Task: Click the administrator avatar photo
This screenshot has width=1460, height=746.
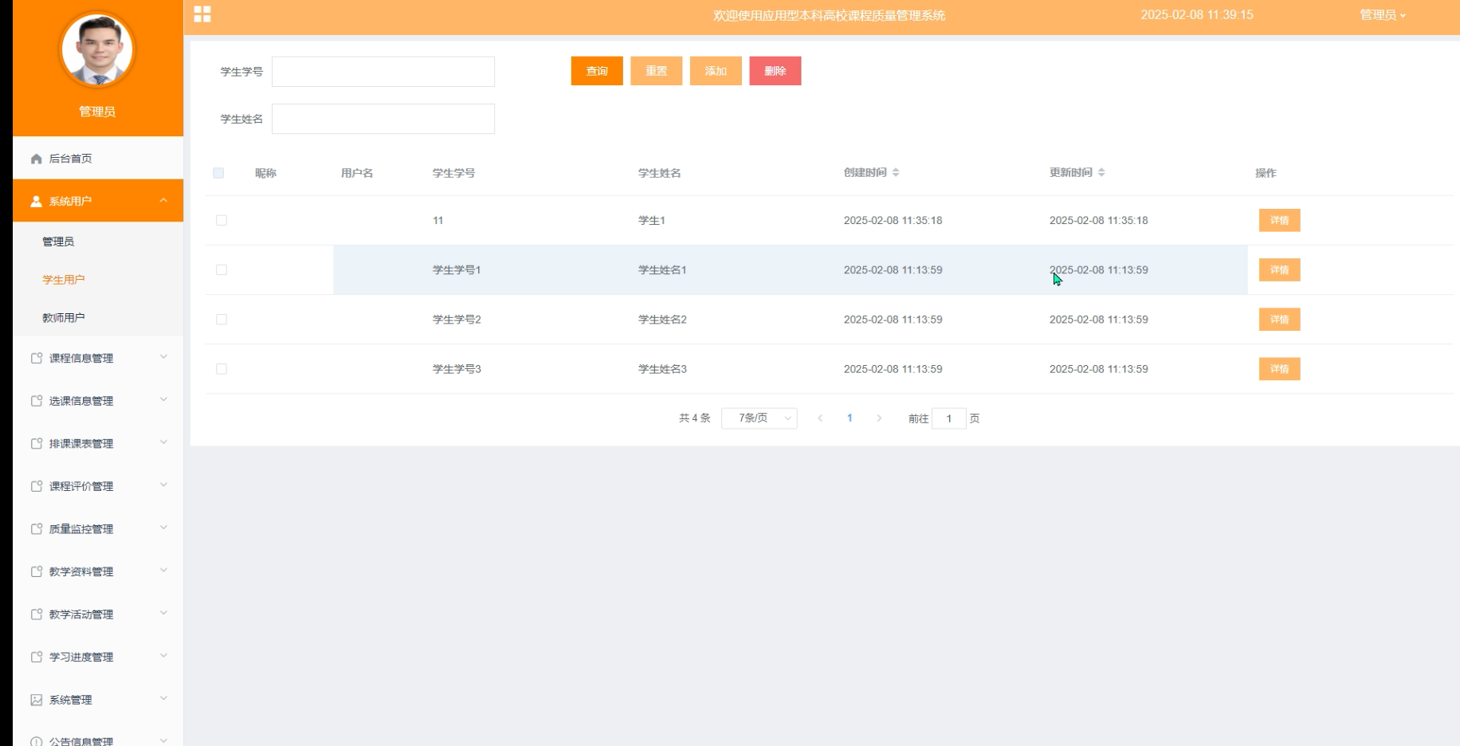Action: pos(97,49)
